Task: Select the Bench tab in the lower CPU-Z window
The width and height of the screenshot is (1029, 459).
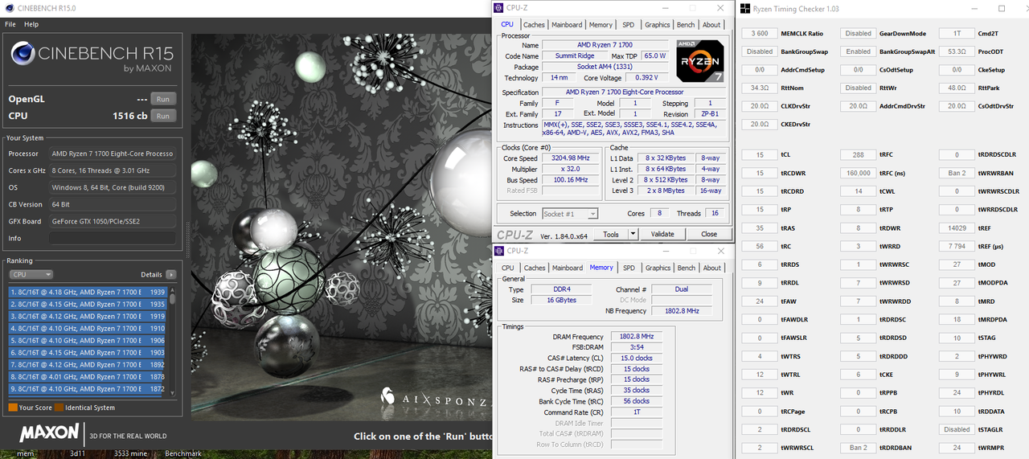Action: (687, 268)
